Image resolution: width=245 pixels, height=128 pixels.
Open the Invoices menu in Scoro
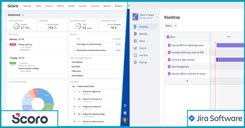(83, 6)
